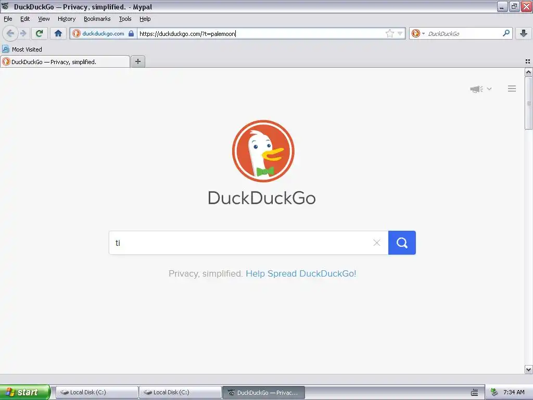Viewport: 533px width, 400px height.
Task: Click the magnifier in the browser search box
Action: (506, 33)
